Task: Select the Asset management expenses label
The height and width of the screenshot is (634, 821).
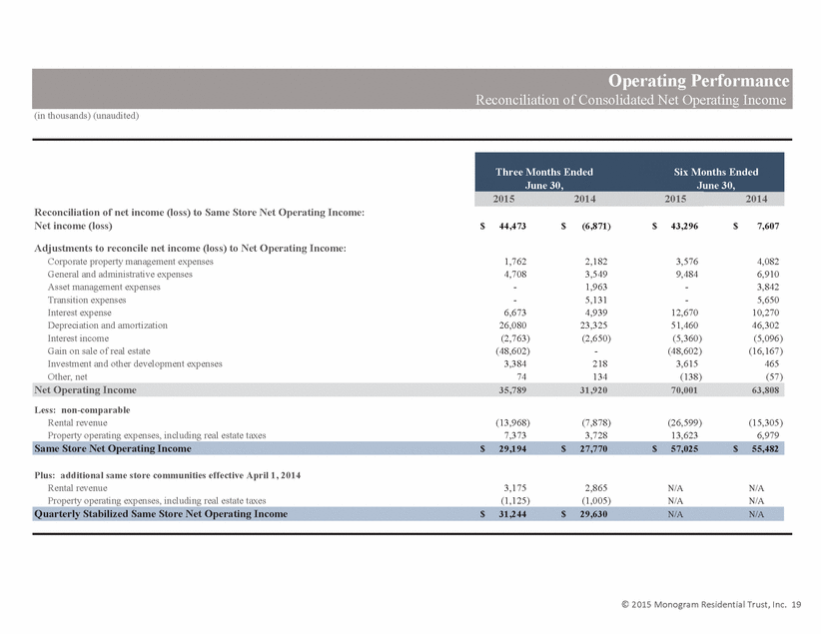Action: point(104,287)
